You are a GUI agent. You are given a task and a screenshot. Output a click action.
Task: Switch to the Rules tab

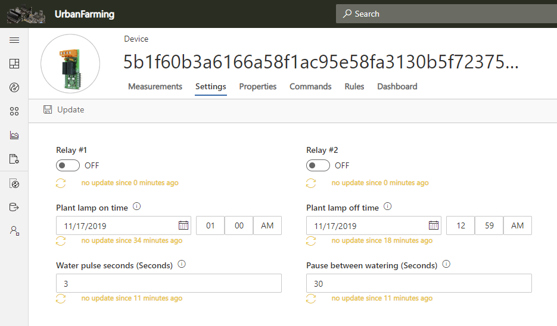[x=354, y=86]
